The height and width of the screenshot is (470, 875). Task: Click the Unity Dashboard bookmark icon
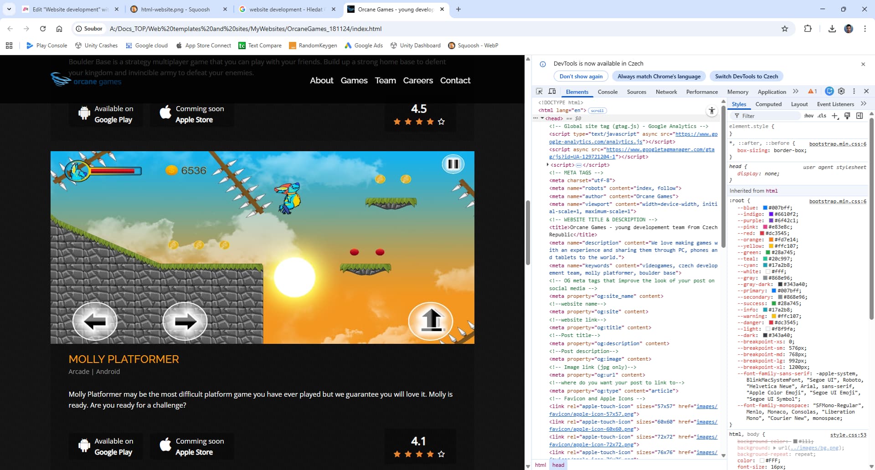[393, 46]
